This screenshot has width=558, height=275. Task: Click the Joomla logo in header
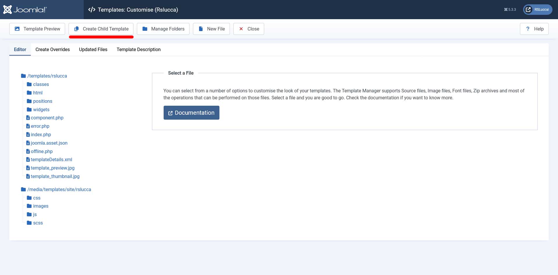[25, 10]
